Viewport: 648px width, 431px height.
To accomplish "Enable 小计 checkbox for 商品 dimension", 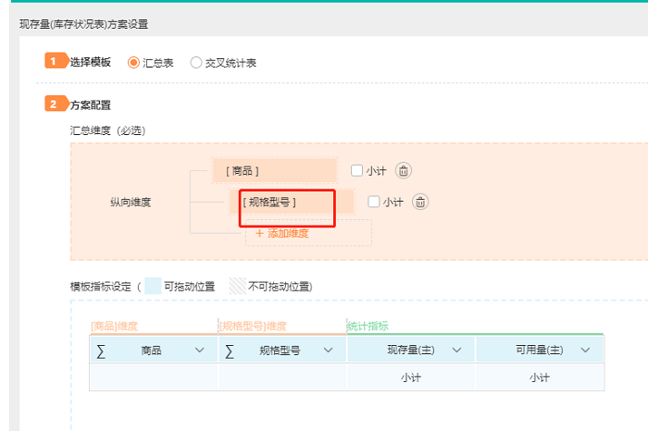I will pos(356,170).
